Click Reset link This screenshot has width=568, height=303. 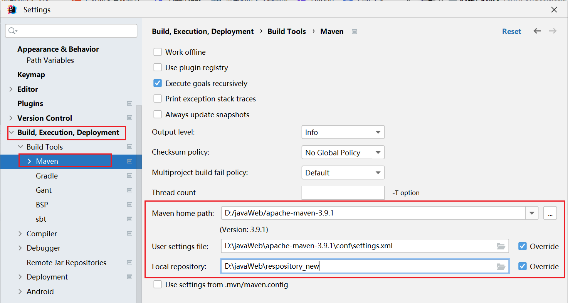point(511,31)
